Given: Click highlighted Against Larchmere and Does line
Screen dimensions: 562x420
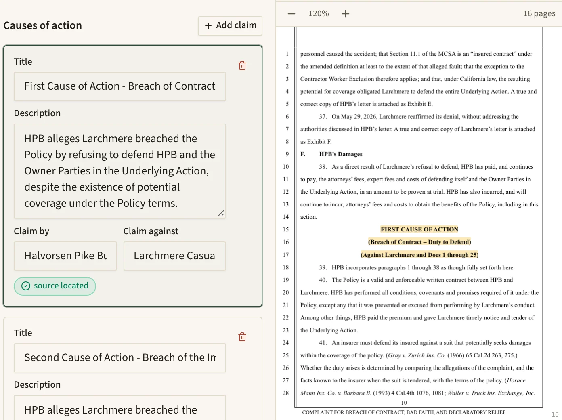Looking at the screenshot, I should coord(419,255).
